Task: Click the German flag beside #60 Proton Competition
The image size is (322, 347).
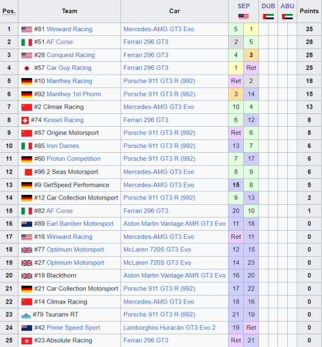Action: pyautogui.click(x=27, y=159)
